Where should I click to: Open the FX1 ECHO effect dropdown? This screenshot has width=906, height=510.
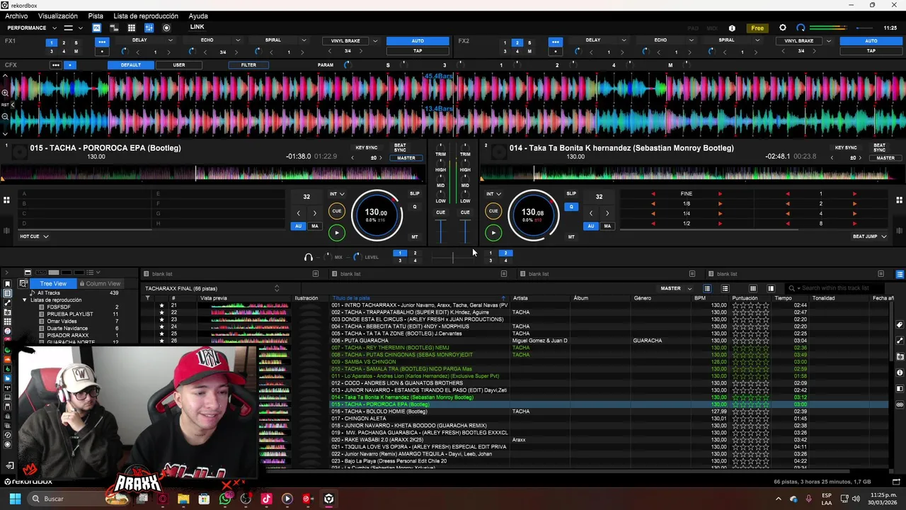pyautogui.click(x=238, y=40)
